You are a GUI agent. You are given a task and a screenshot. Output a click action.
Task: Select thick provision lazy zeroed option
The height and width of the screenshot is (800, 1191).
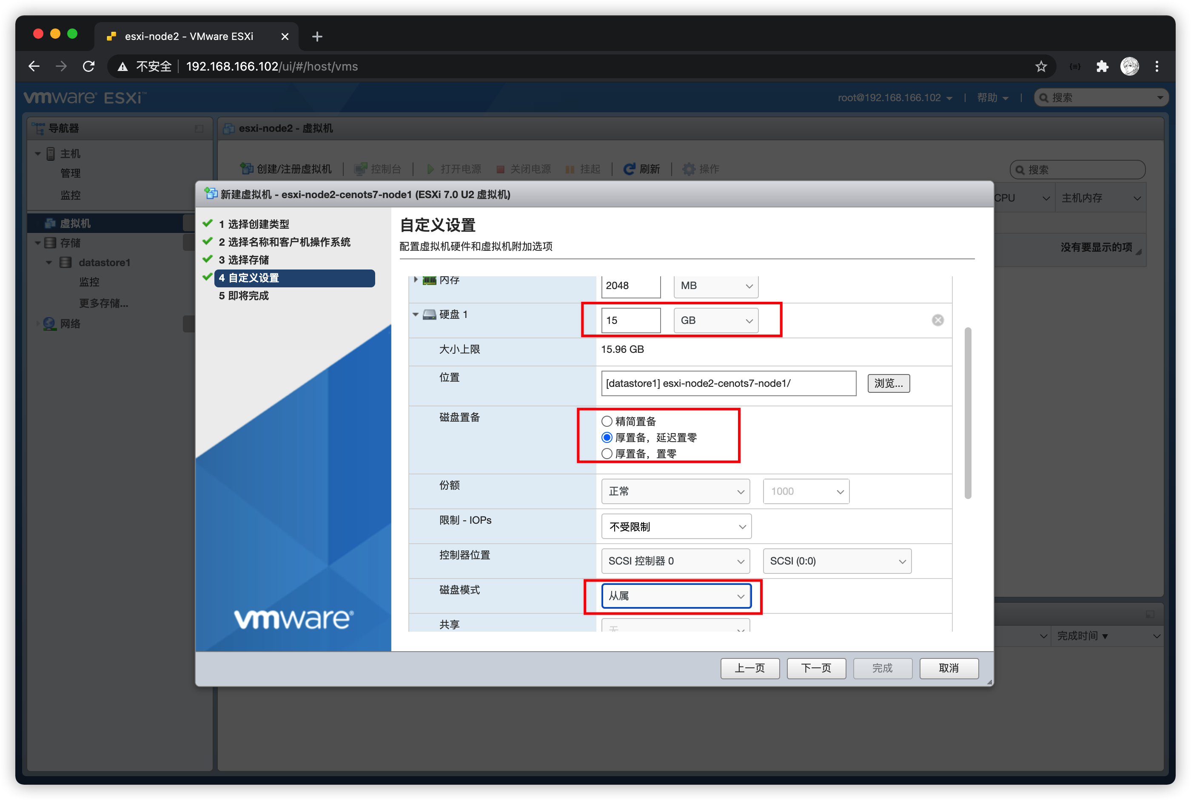point(607,438)
